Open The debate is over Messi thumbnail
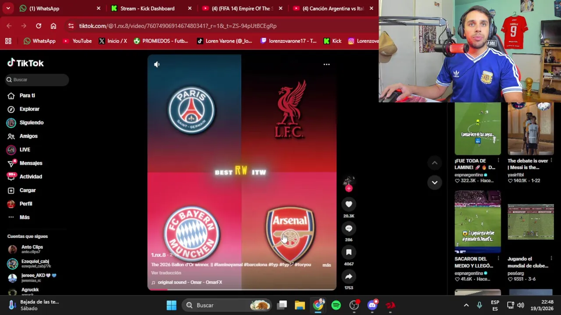This screenshot has height=315, width=561. 531,129
